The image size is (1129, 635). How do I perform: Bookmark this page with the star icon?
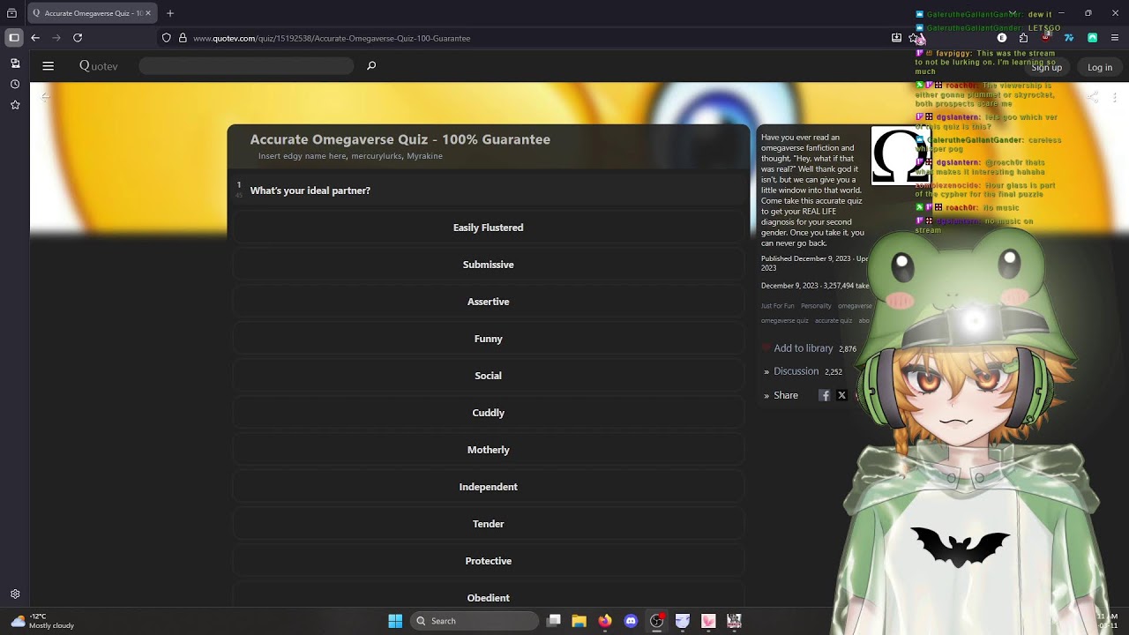914,38
